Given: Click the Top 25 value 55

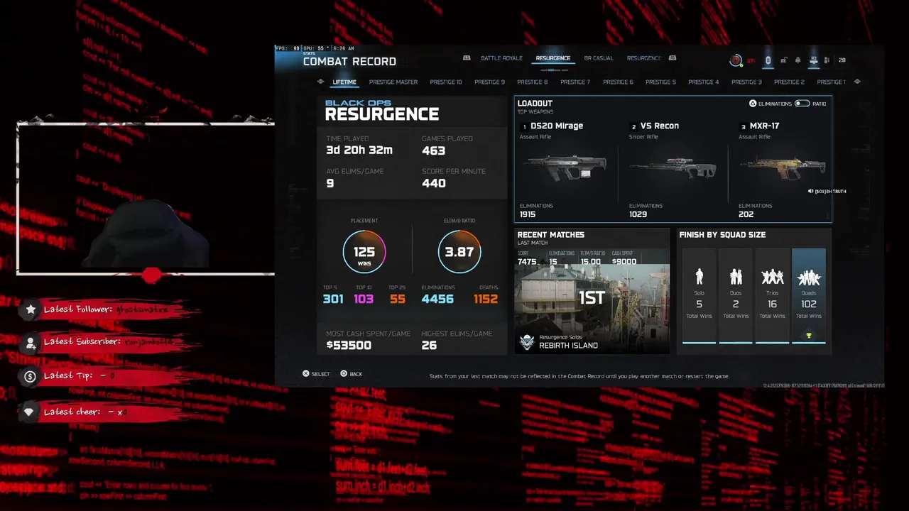Looking at the screenshot, I should (398, 299).
